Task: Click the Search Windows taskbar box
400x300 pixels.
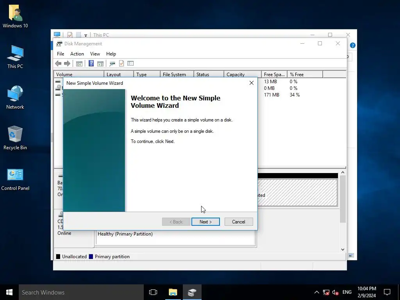Action: tap(81, 292)
